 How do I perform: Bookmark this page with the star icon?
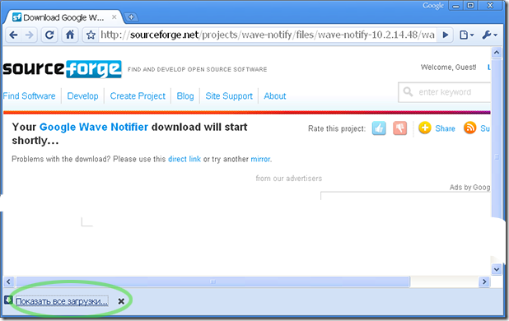[x=91, y=35]
